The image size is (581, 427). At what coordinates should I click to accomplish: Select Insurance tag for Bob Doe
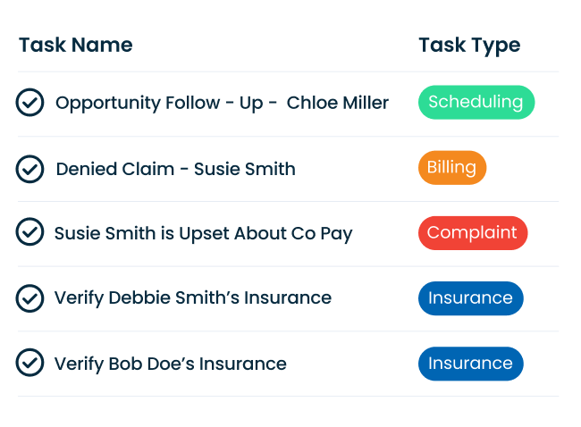pos(470,364)
